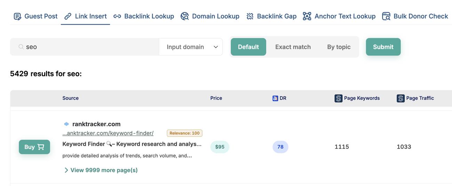Click the Domain Lookup globe icon
Viewport: 452px width, 186px height.
(x=185, y=16)
